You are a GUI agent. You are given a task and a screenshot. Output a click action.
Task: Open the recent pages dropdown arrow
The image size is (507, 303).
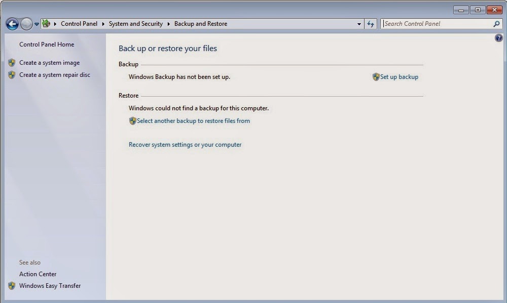[x=37, y=24]
